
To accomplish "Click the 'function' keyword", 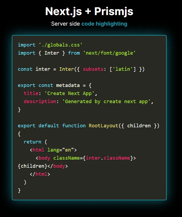I will click(x=74, y=126).
